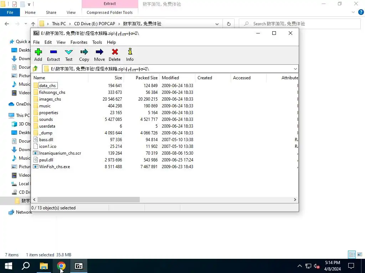Open the 7-Zip View menu
Viewport: 365px width, 273px height.
(61, 42)
